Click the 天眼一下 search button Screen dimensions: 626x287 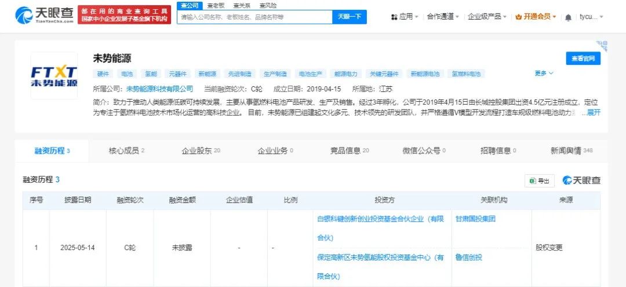[x=350, y=17]
